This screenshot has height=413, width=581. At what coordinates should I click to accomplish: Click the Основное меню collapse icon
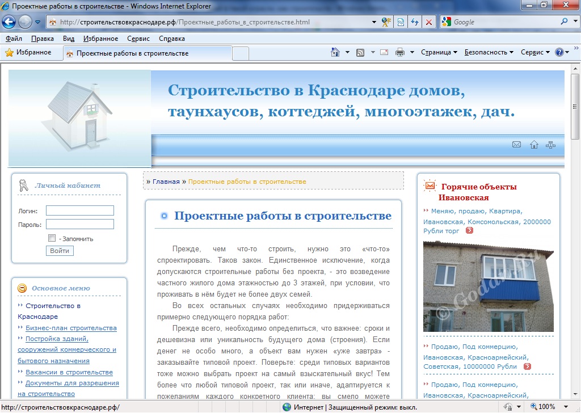tap(22, 288)
